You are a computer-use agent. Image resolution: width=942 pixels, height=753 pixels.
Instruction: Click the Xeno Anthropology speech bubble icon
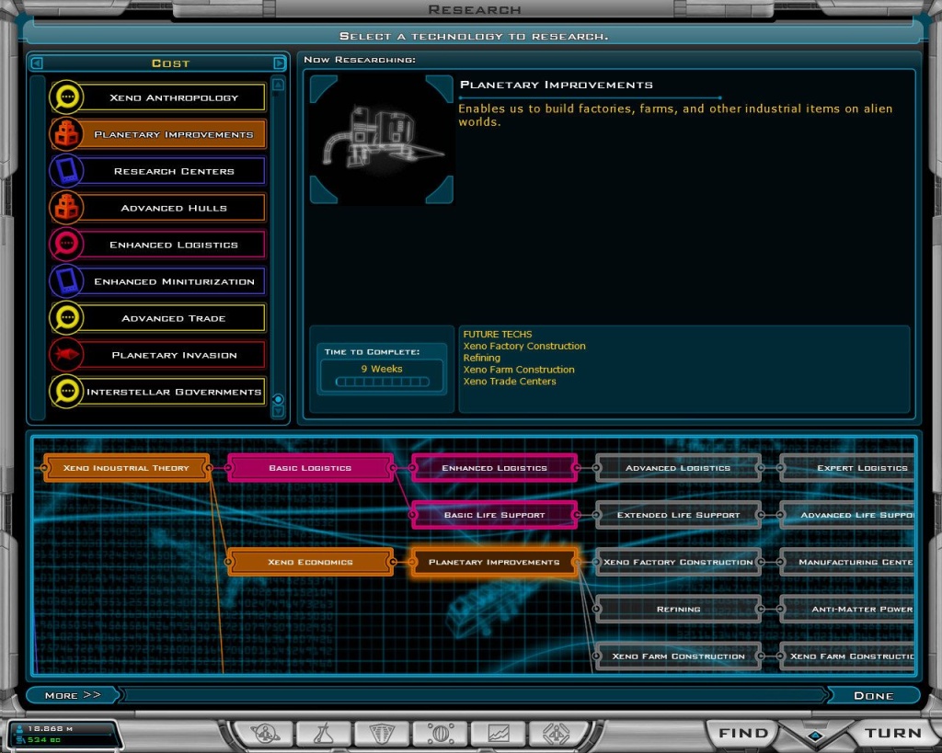coord(64,97)
